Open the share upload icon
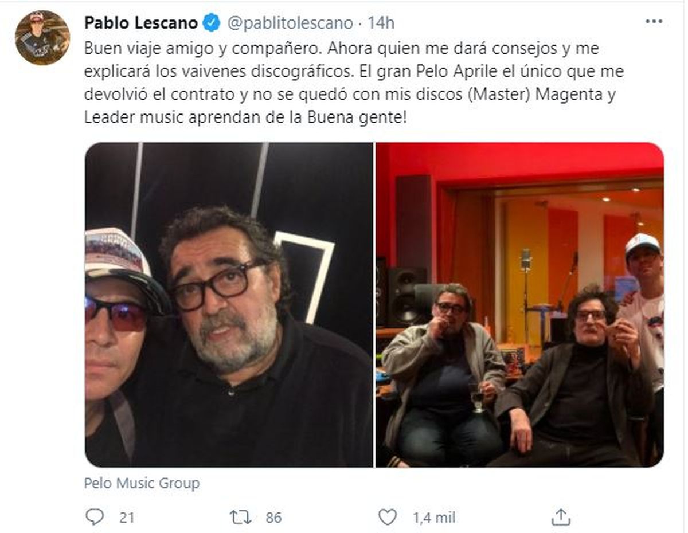Screen dimensions: 688x533 [x=559, y=517]
